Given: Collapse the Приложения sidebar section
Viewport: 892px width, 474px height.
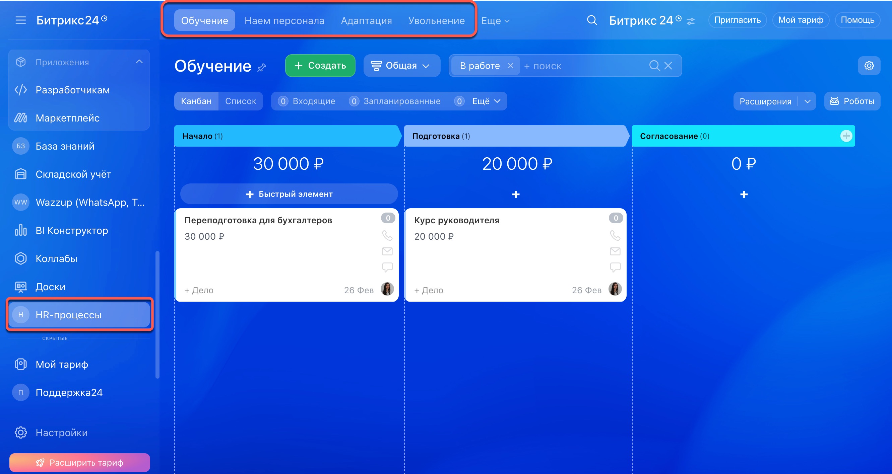Looking at the screenshot, I should (x=139, y=62).
